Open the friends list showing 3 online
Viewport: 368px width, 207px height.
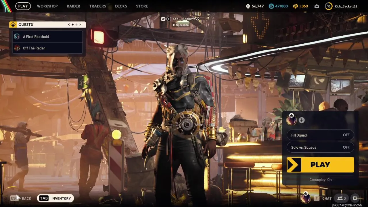[x=341, y=198]
